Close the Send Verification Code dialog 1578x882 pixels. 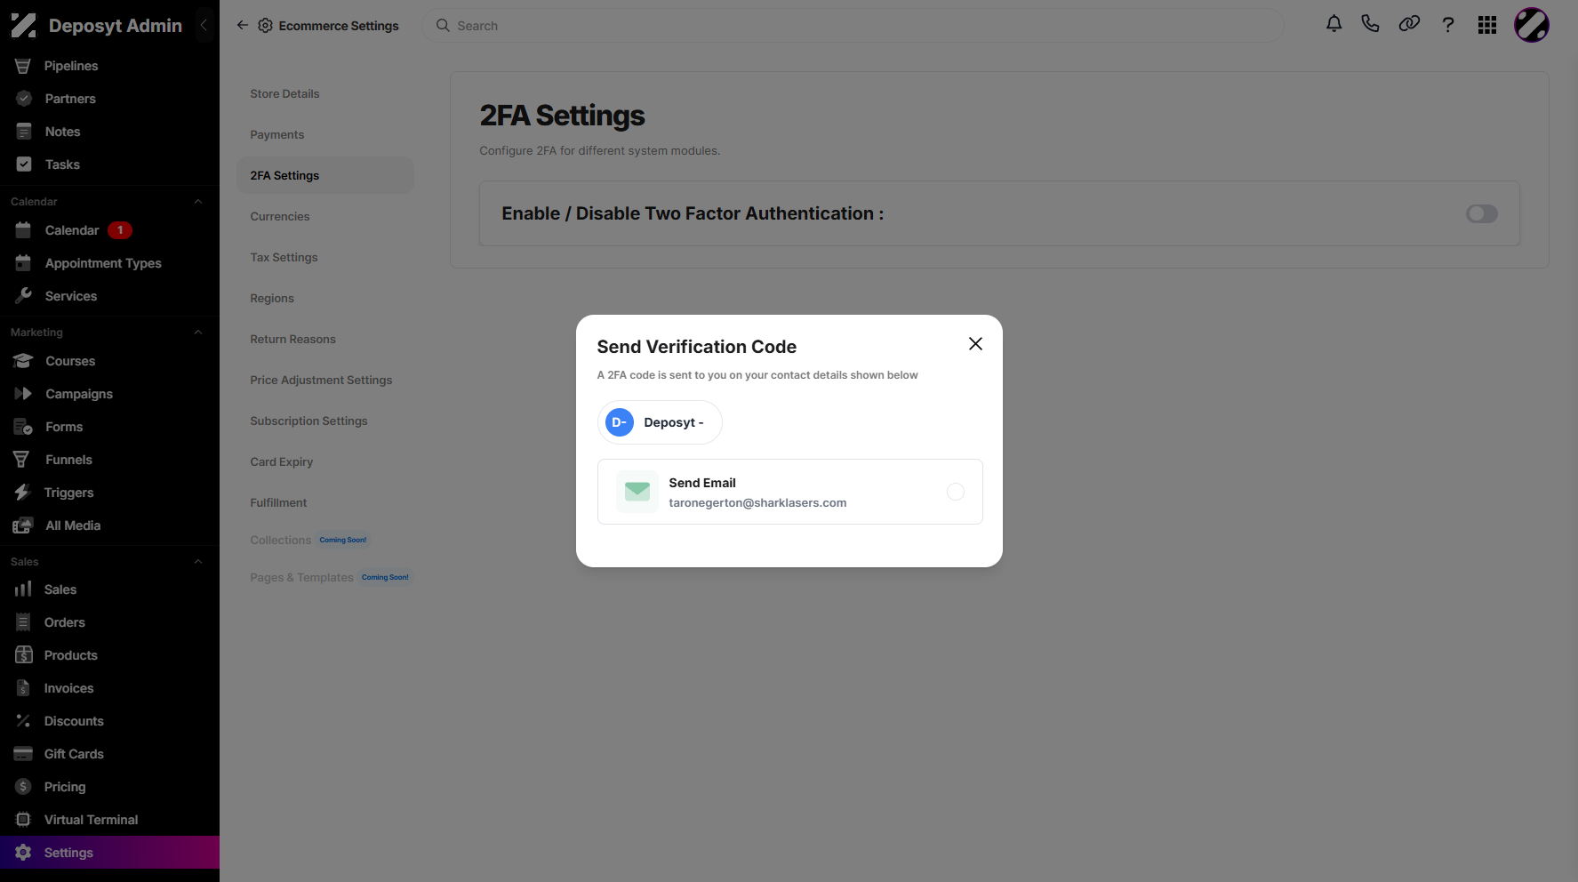975,344
